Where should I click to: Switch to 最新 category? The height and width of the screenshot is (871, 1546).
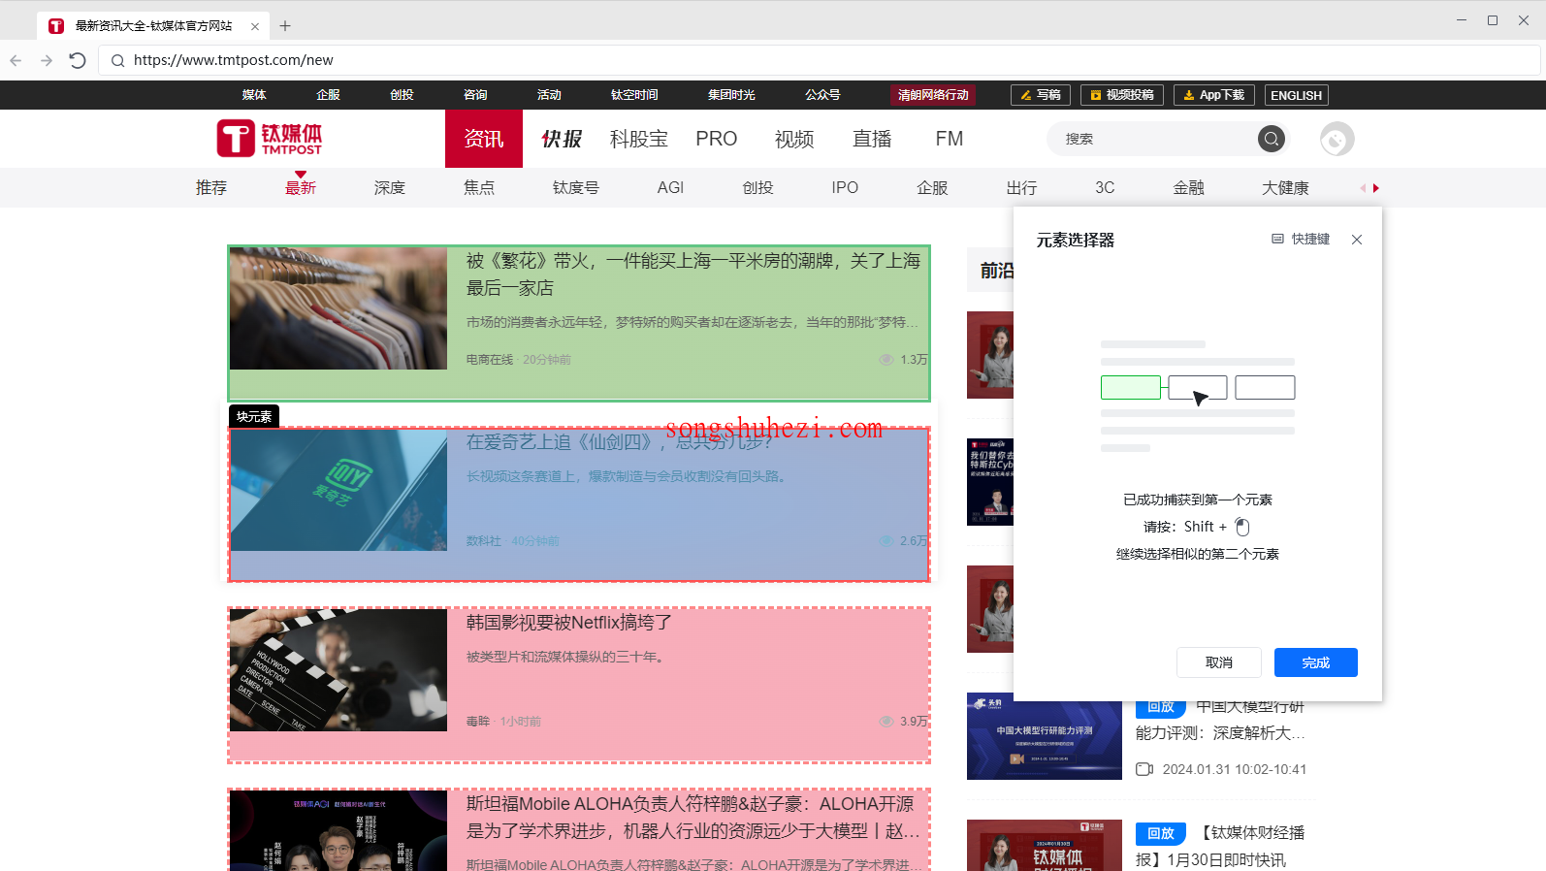click(x=301, y=188)
